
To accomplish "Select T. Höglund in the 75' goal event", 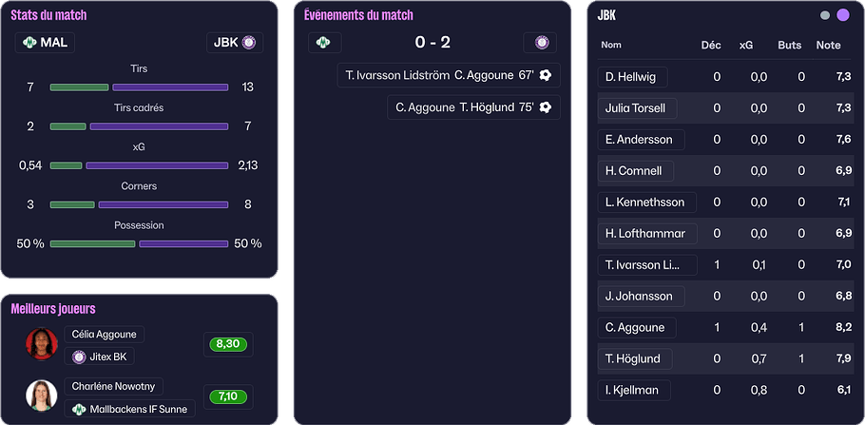I will coord(486,107).
